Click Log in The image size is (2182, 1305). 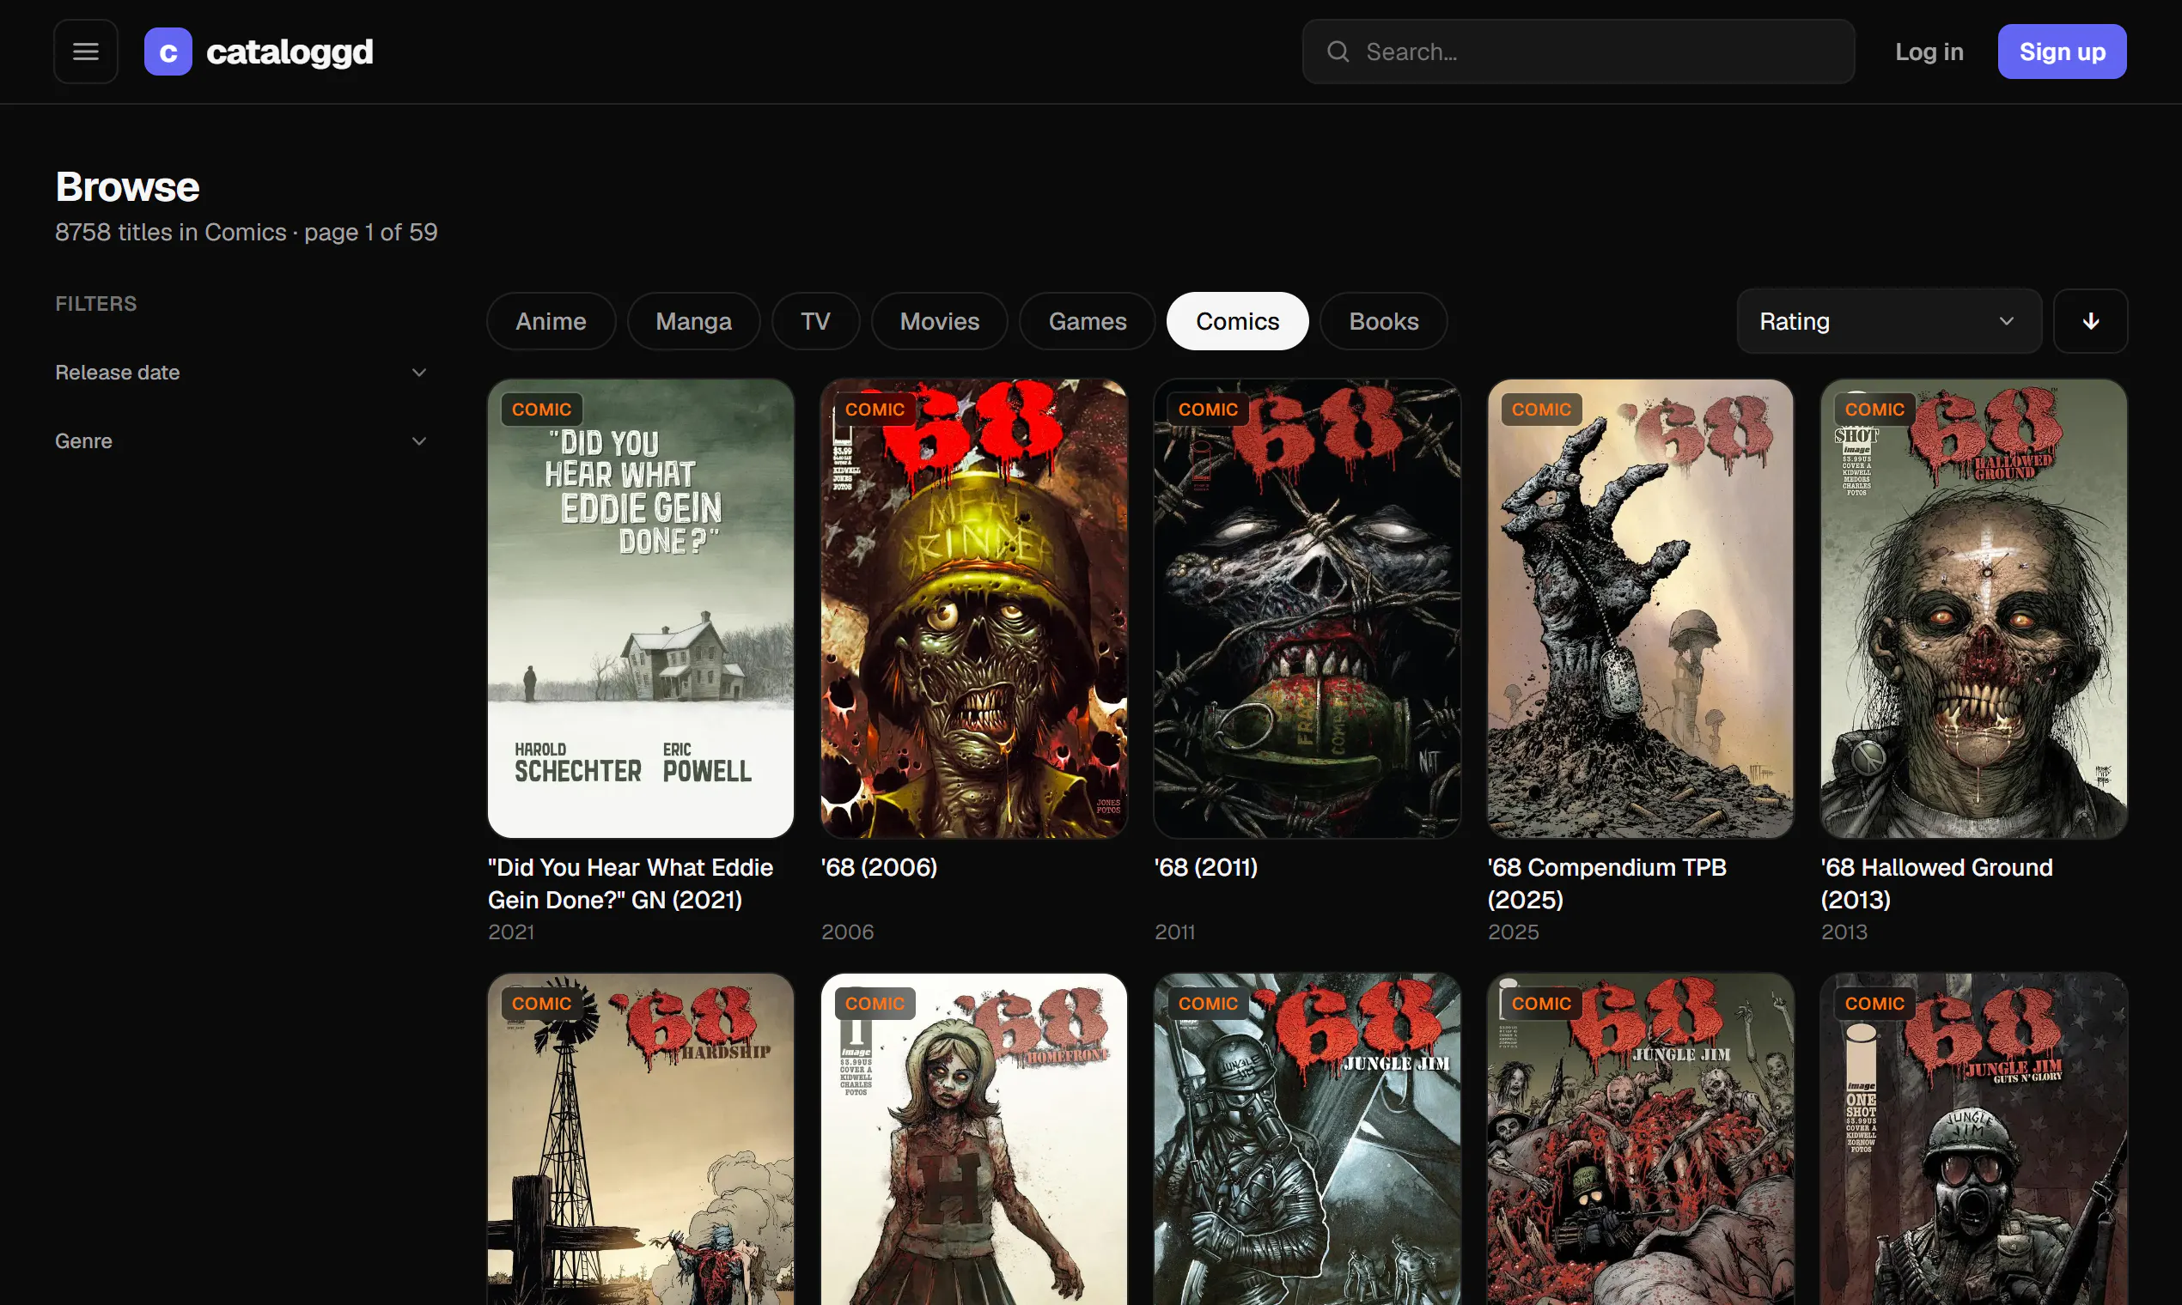(x=1929, y=52)
